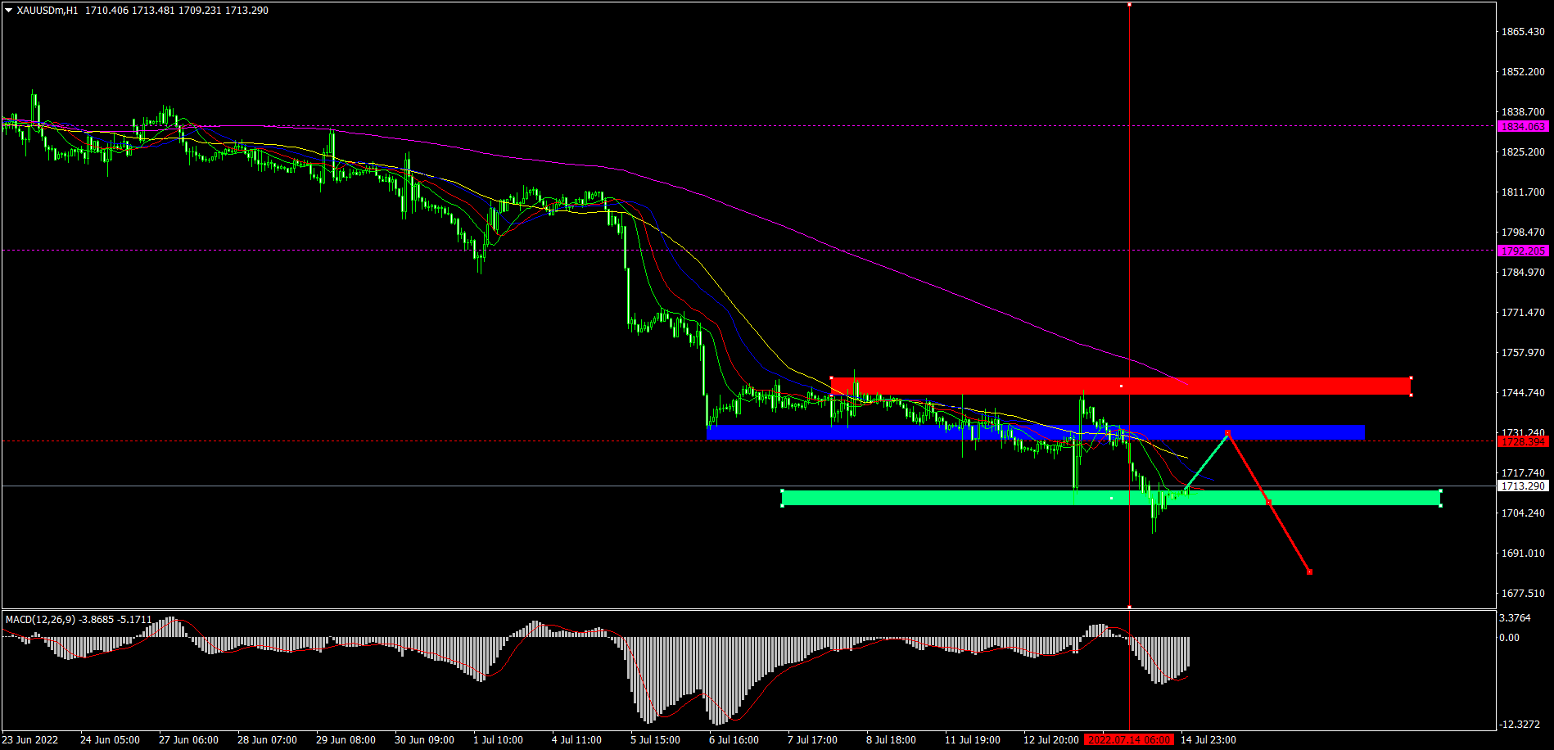Click price scale value 1811.700

click(x=1523, y=192)
